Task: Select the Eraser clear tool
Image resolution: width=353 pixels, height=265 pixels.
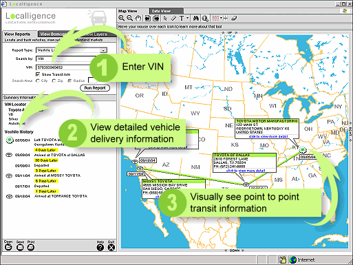Action: pyautogui.click(x=234, y=18)
